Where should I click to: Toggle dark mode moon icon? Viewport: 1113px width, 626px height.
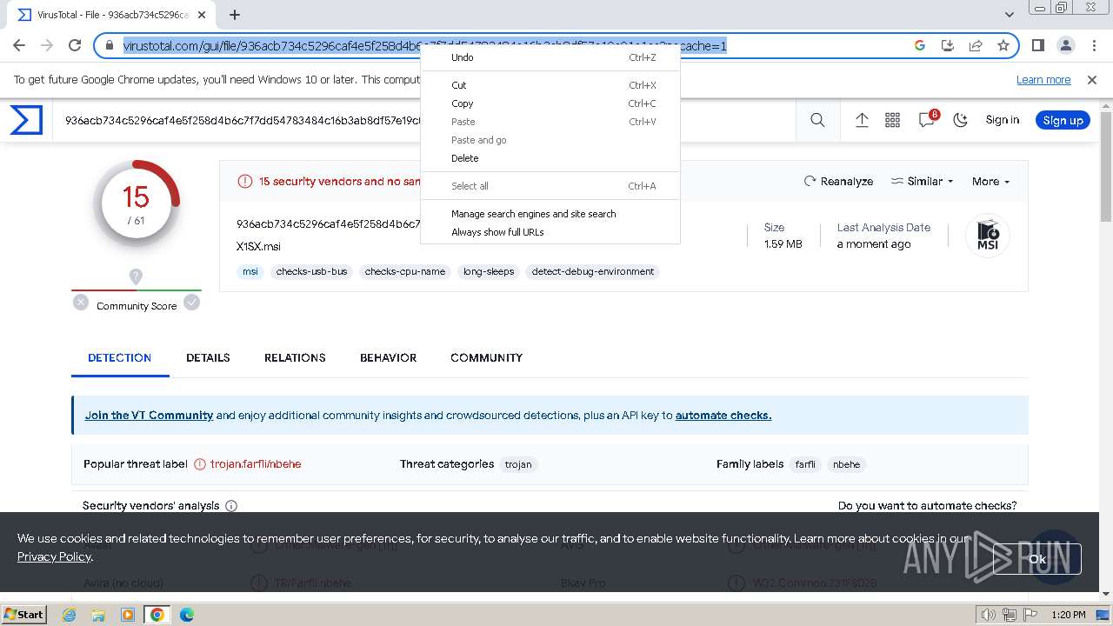(961, 120)
